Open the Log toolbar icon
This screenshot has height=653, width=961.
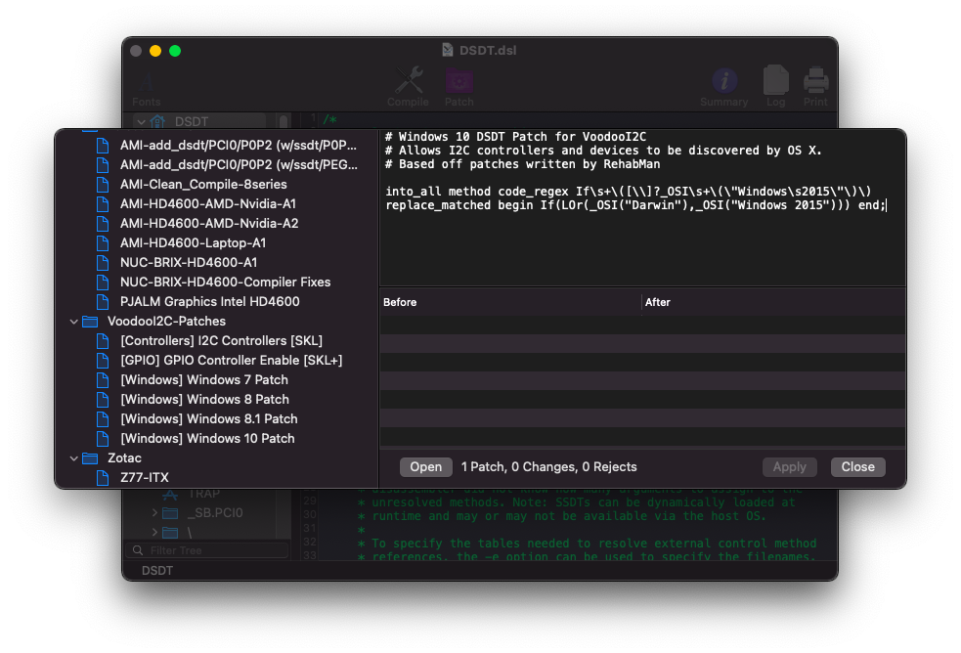coord(775,84)
